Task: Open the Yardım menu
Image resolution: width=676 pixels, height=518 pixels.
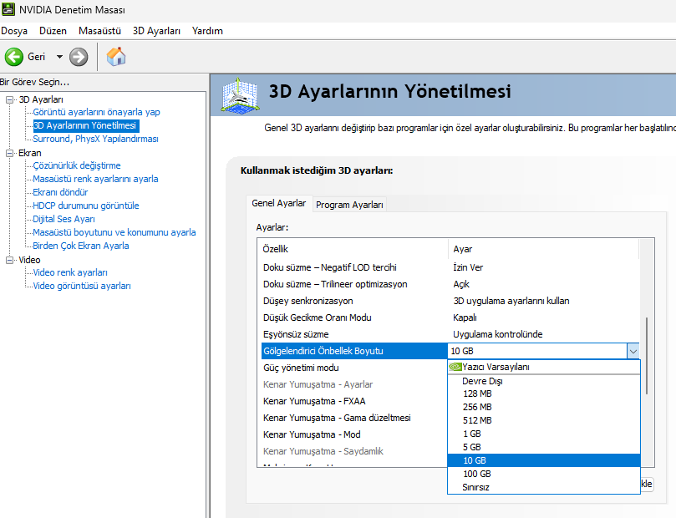Action: click(x=207, y=31)
